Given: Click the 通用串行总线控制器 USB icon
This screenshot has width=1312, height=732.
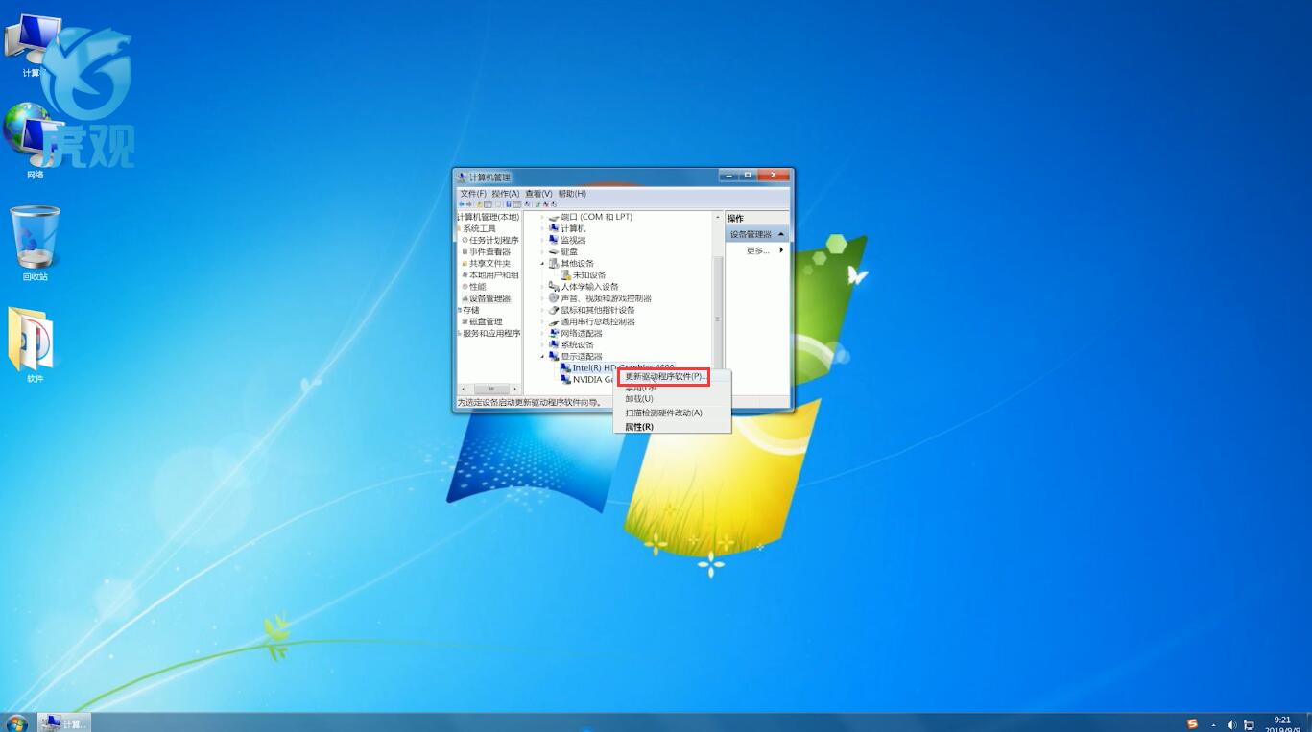Looking at the screenshot, I should tap(554, 321).
